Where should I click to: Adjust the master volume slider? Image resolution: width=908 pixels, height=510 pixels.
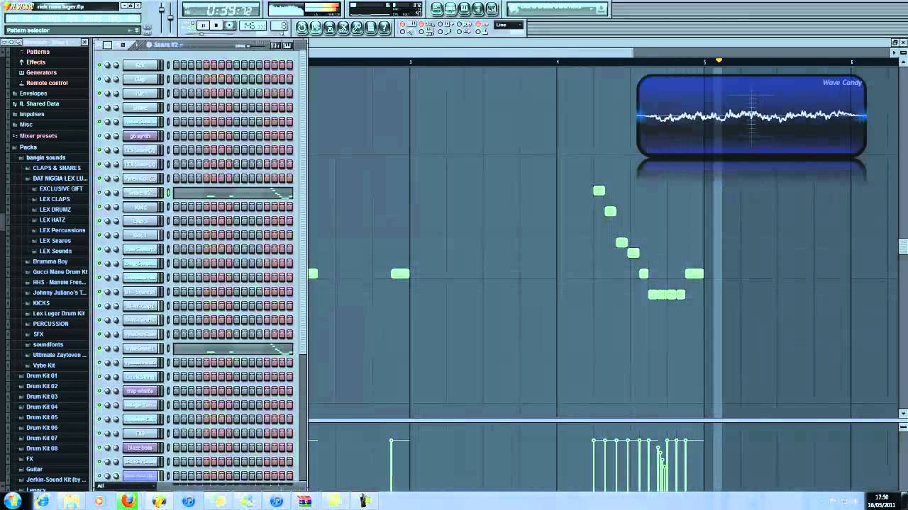[x=161, y=11]
